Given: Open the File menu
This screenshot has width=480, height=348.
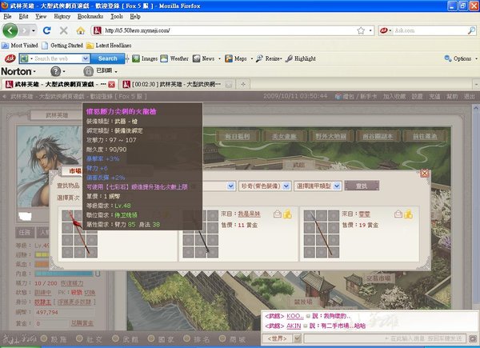Looking at the screenshot, I should click(x=7, y=16).
